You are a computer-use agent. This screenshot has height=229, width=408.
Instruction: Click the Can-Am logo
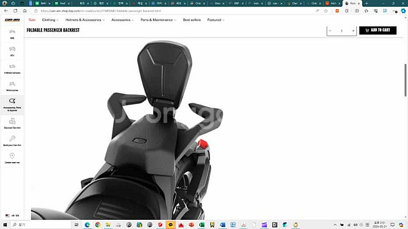(12, 20)
